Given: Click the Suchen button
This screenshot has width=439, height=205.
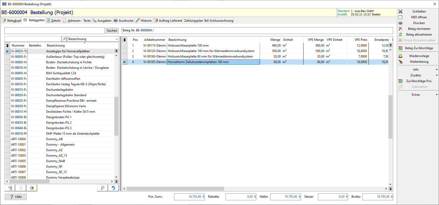Looking at the screenshot, I should [112, 31].
